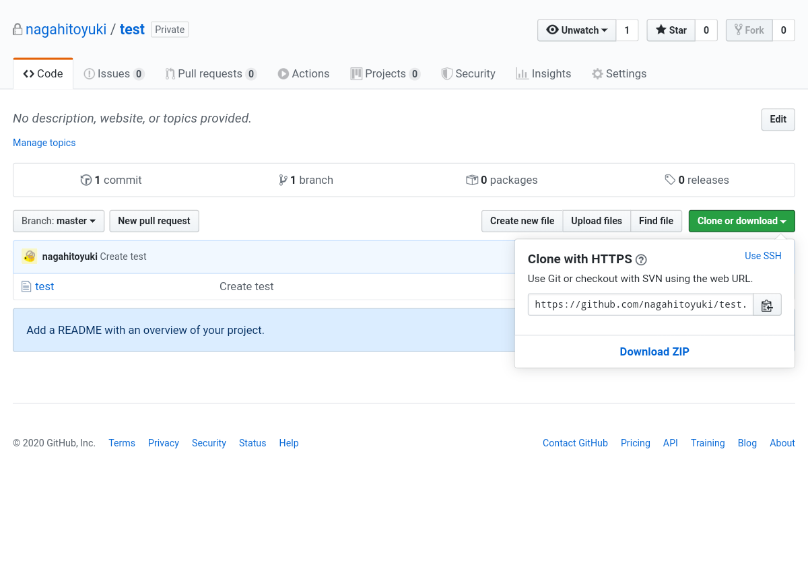View the 1 branch list
The height and width of the screenshot is (577, 808).
tap(306, 180)
